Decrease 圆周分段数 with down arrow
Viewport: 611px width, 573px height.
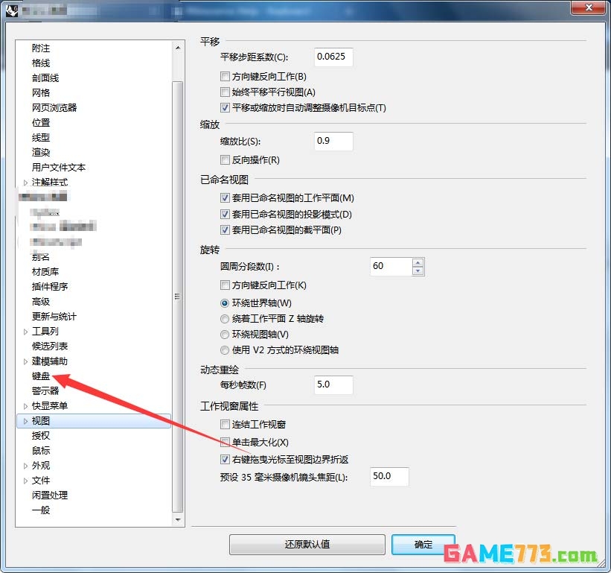click(418, 270)
